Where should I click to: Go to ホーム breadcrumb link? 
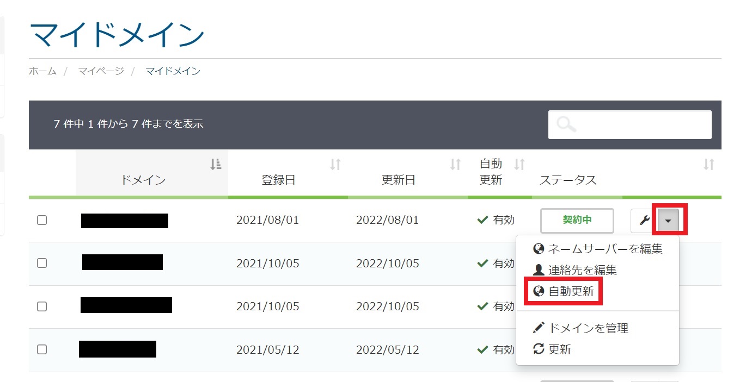tap(42, 71)
